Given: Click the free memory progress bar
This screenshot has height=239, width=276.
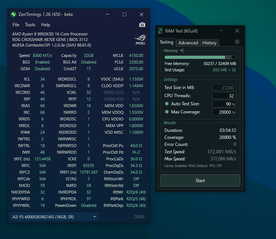Looking at the screenshot, I should [x=200, y=57].
